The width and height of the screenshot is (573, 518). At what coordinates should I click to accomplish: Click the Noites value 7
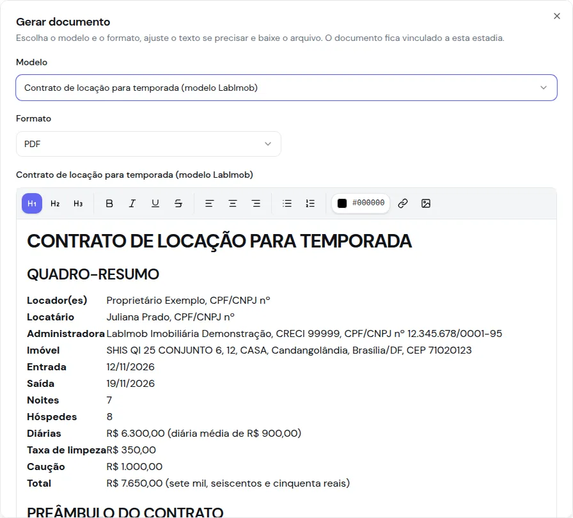click(x=109, y=400)
